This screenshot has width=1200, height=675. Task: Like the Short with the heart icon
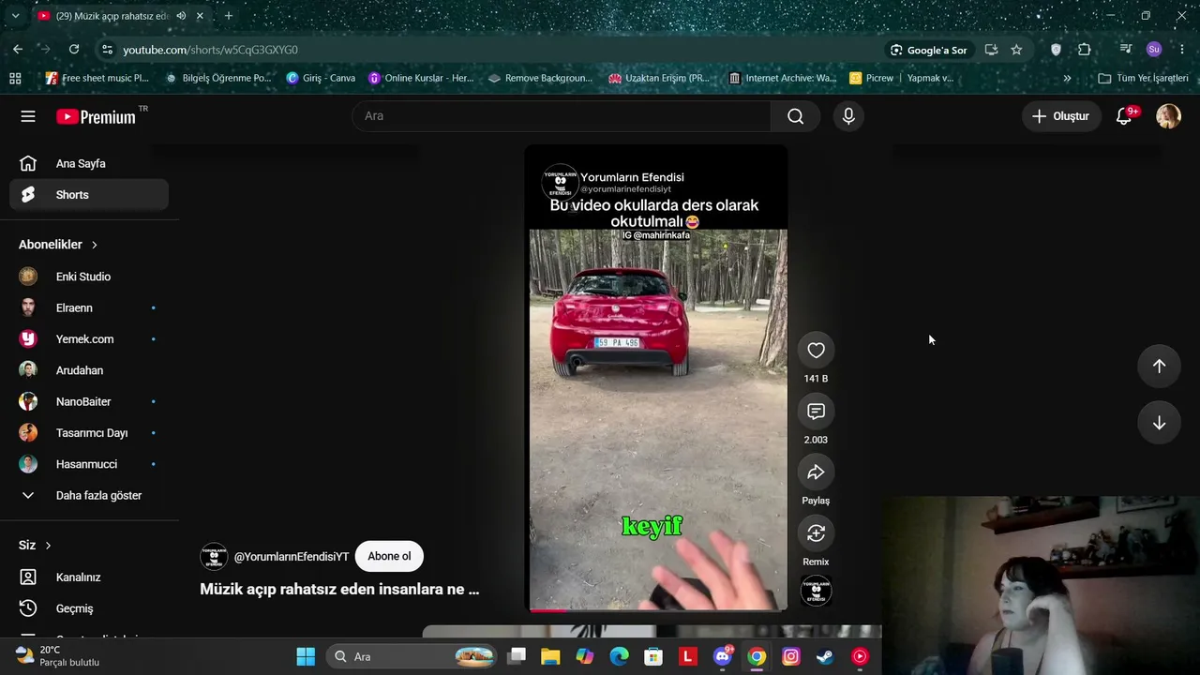816,351
